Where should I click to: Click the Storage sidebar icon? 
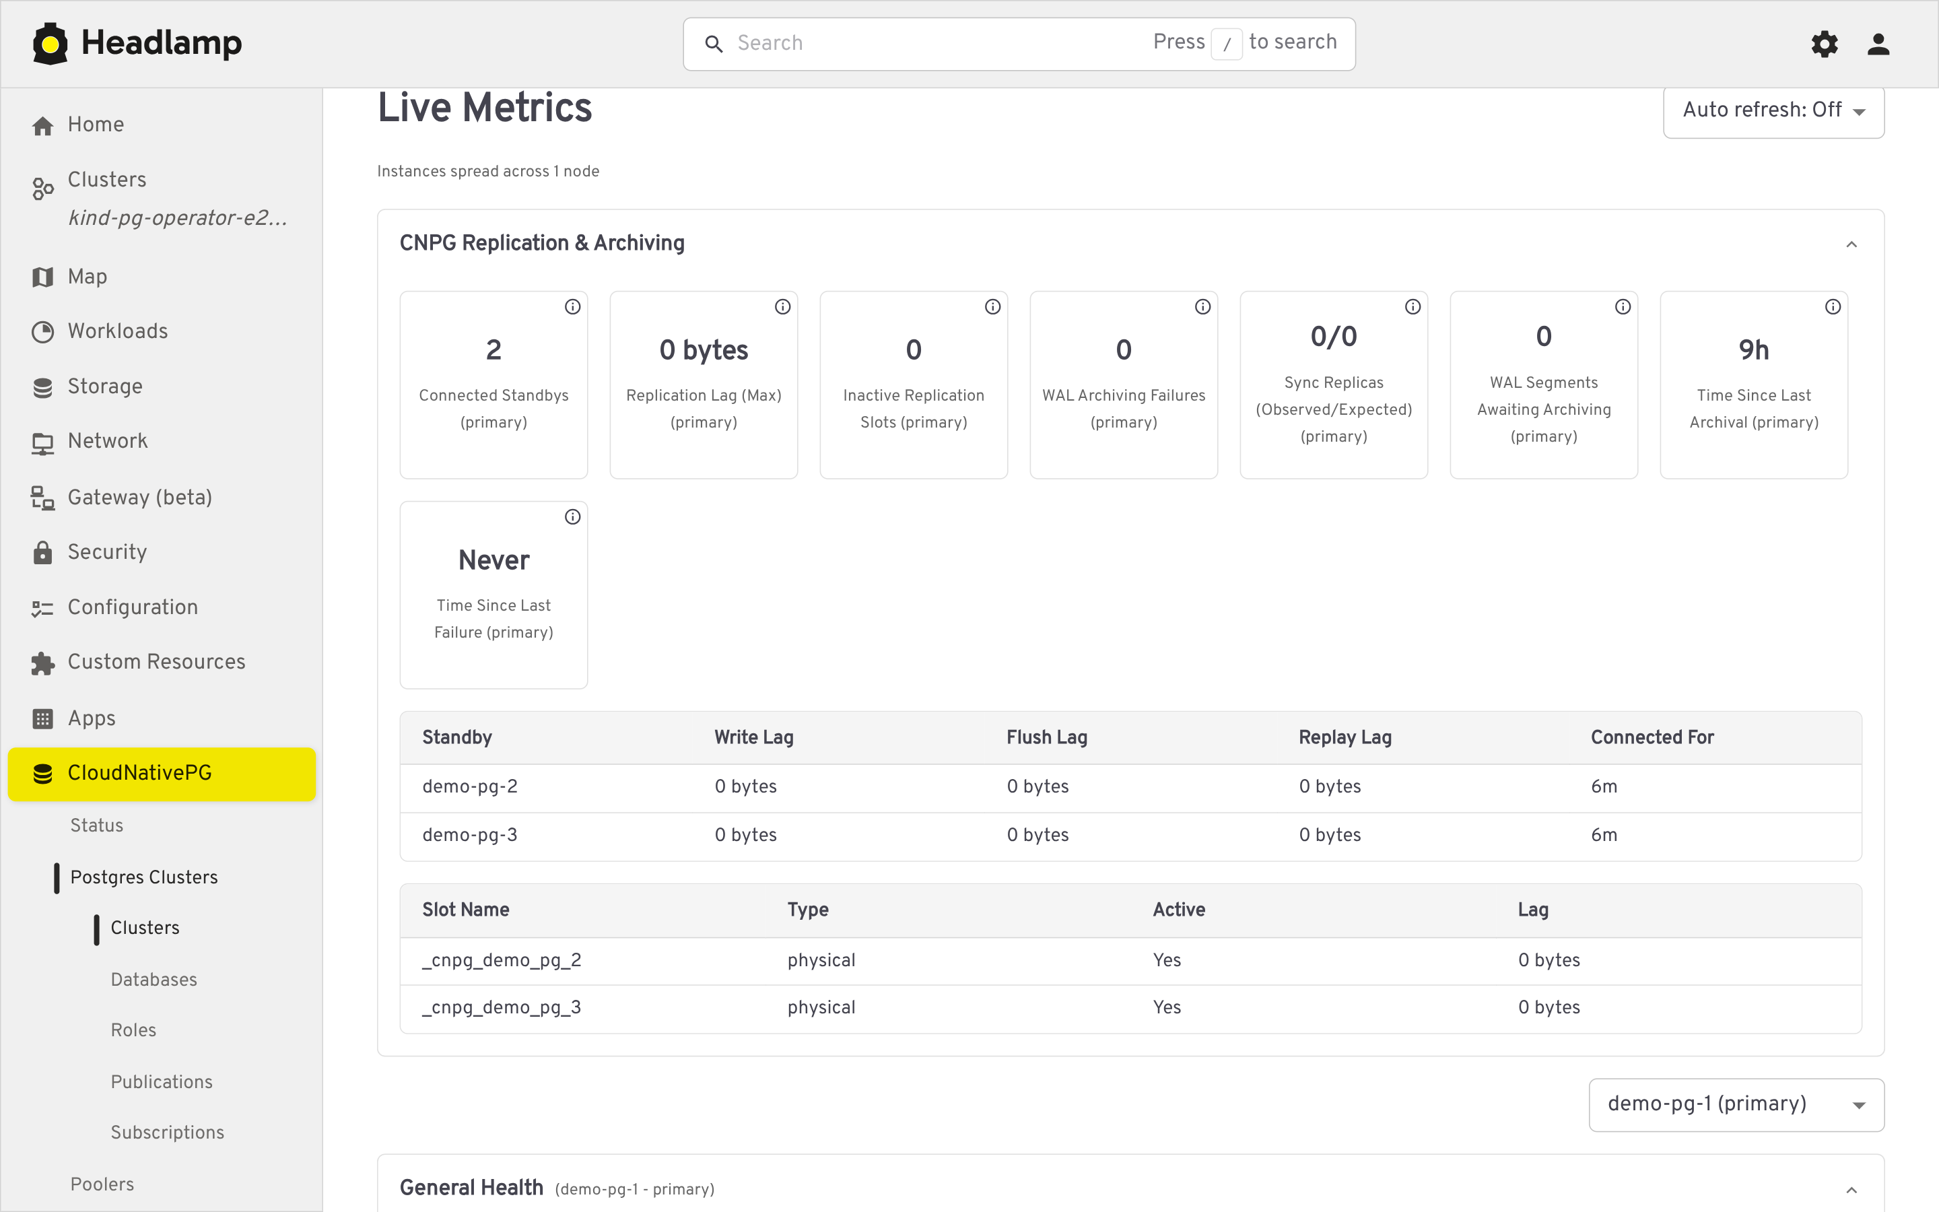click(42, 387)
